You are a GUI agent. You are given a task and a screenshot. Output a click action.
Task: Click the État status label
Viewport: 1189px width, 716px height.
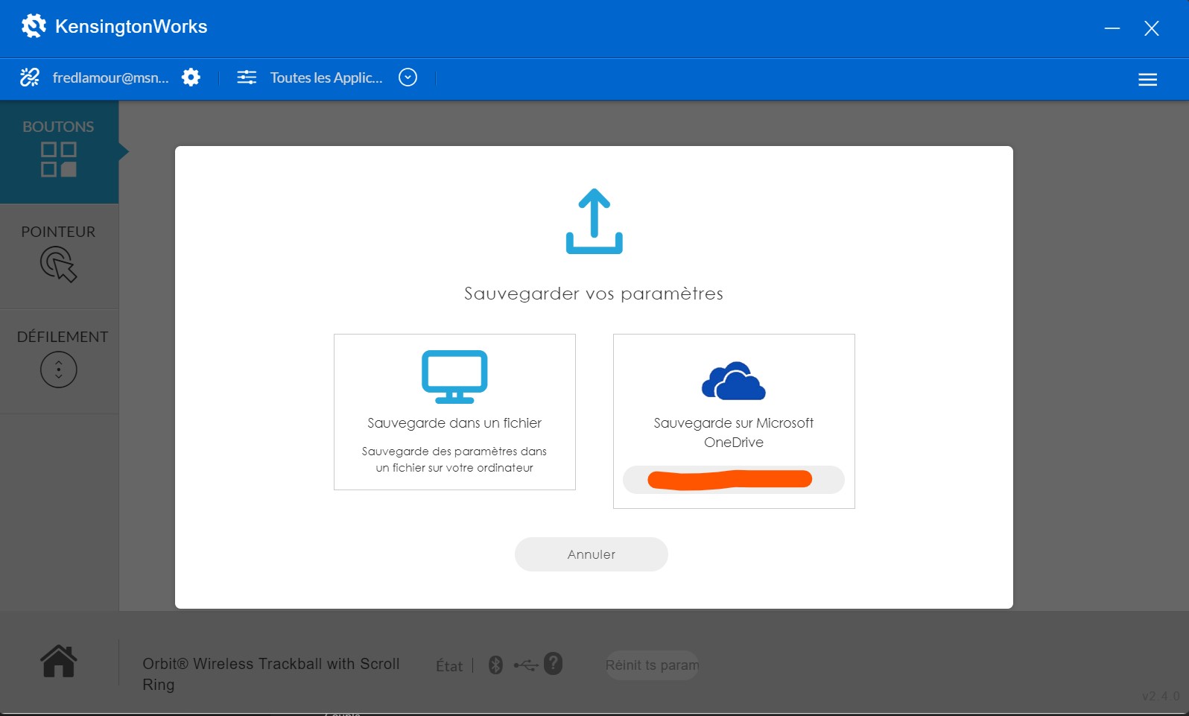(449, 666)
